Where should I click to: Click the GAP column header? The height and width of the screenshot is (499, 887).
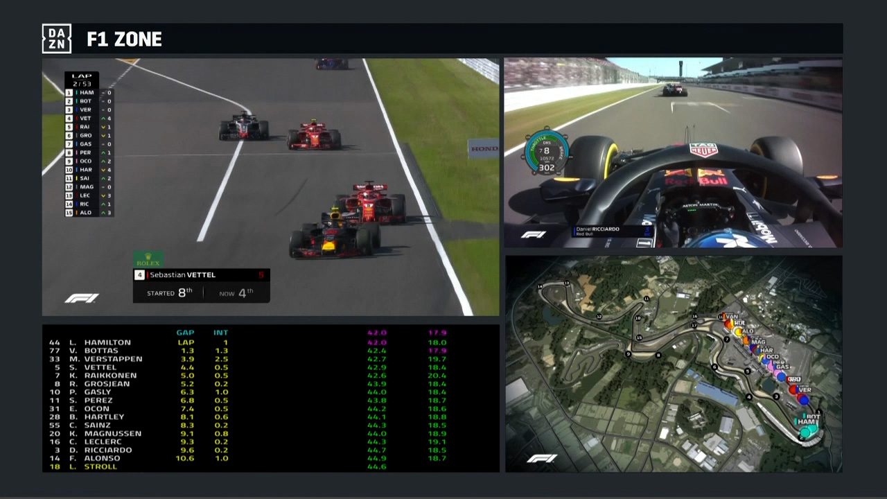[185, 333]
